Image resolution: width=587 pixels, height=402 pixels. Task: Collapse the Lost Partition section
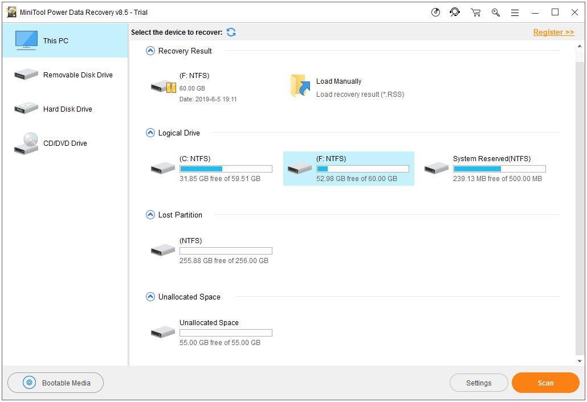[150, 215]
